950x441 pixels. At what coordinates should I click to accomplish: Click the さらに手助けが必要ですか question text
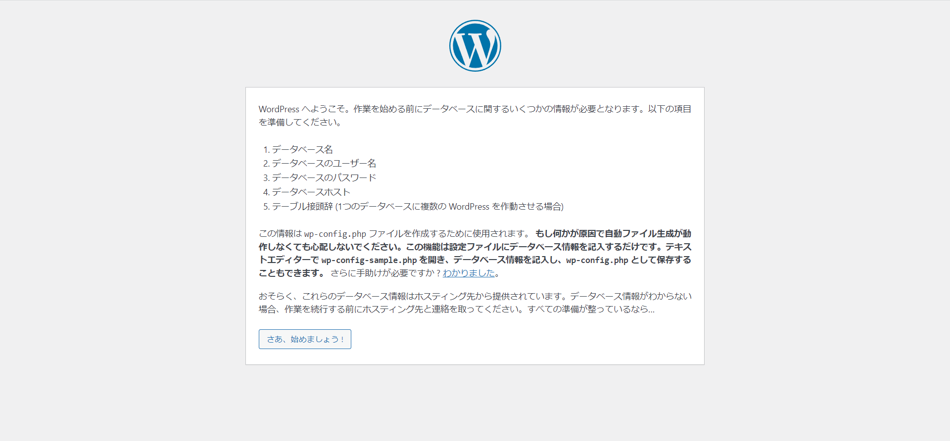tap(385, 273)
